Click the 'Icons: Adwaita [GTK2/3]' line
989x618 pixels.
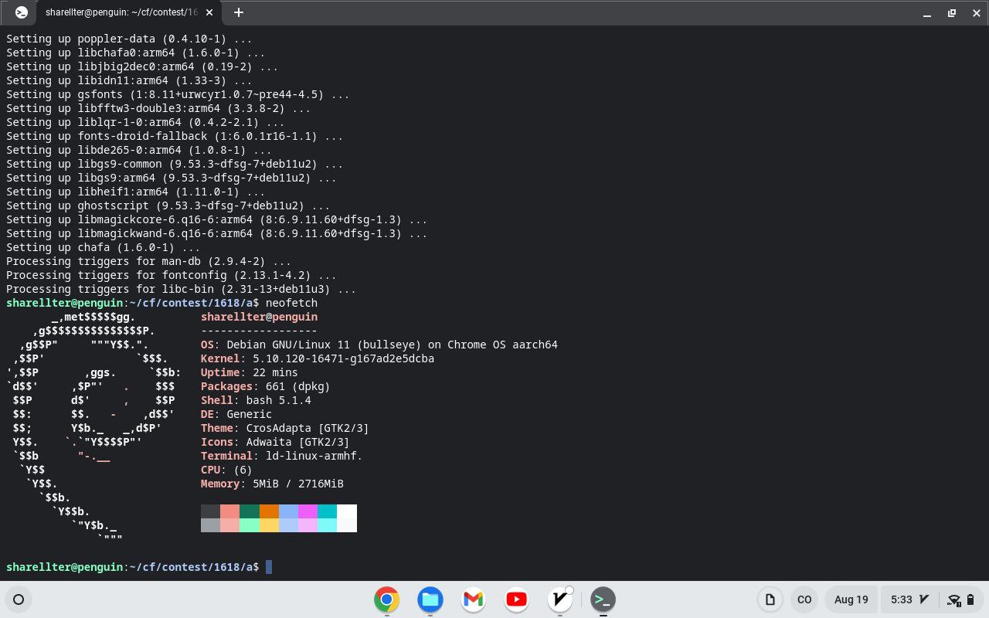pos(275,442)
